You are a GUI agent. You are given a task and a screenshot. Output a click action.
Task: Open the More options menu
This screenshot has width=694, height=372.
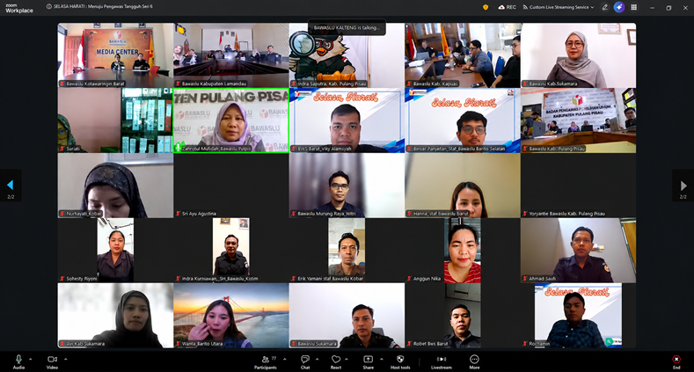click(x=474, y=361)
